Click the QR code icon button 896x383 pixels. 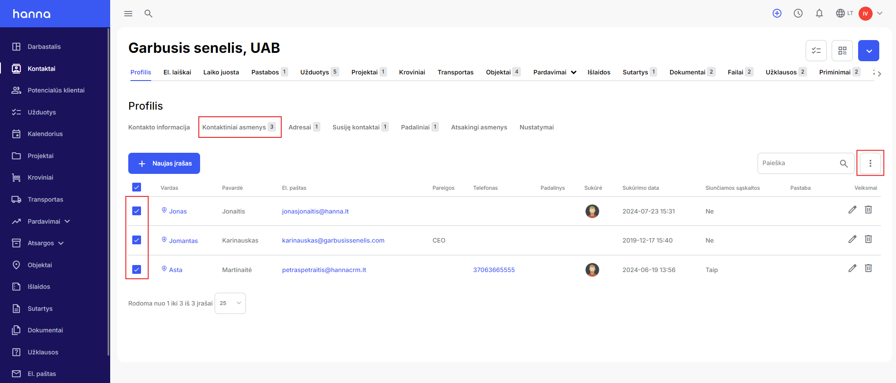tap(842, 51)
